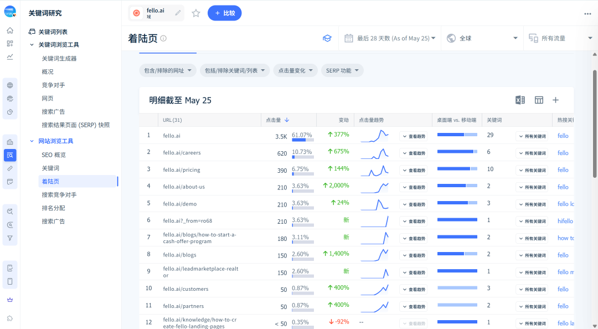Click the globe icon in left rail
Viewport: 598px width, 329px height.
(x=10, y=85)
